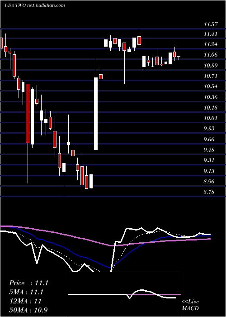Click the 9.31 price axis label
Image resolution: width=226 pixels, height=317 pixels.
(209, 160)
